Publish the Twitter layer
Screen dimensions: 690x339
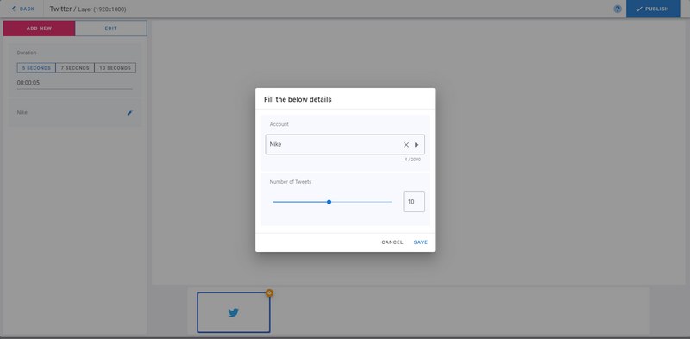click(x=653, y=9)
